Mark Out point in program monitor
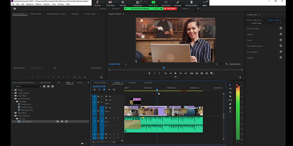The height and width of the screenshot is (146, 293). pos(159,73)
